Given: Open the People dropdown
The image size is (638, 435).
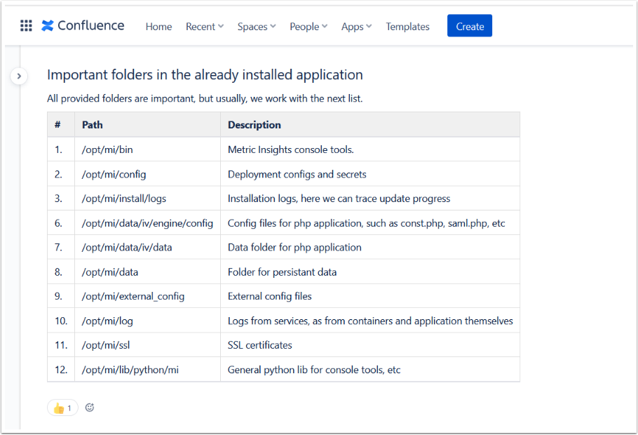Looking at the screenshot, I should point(308,27).
